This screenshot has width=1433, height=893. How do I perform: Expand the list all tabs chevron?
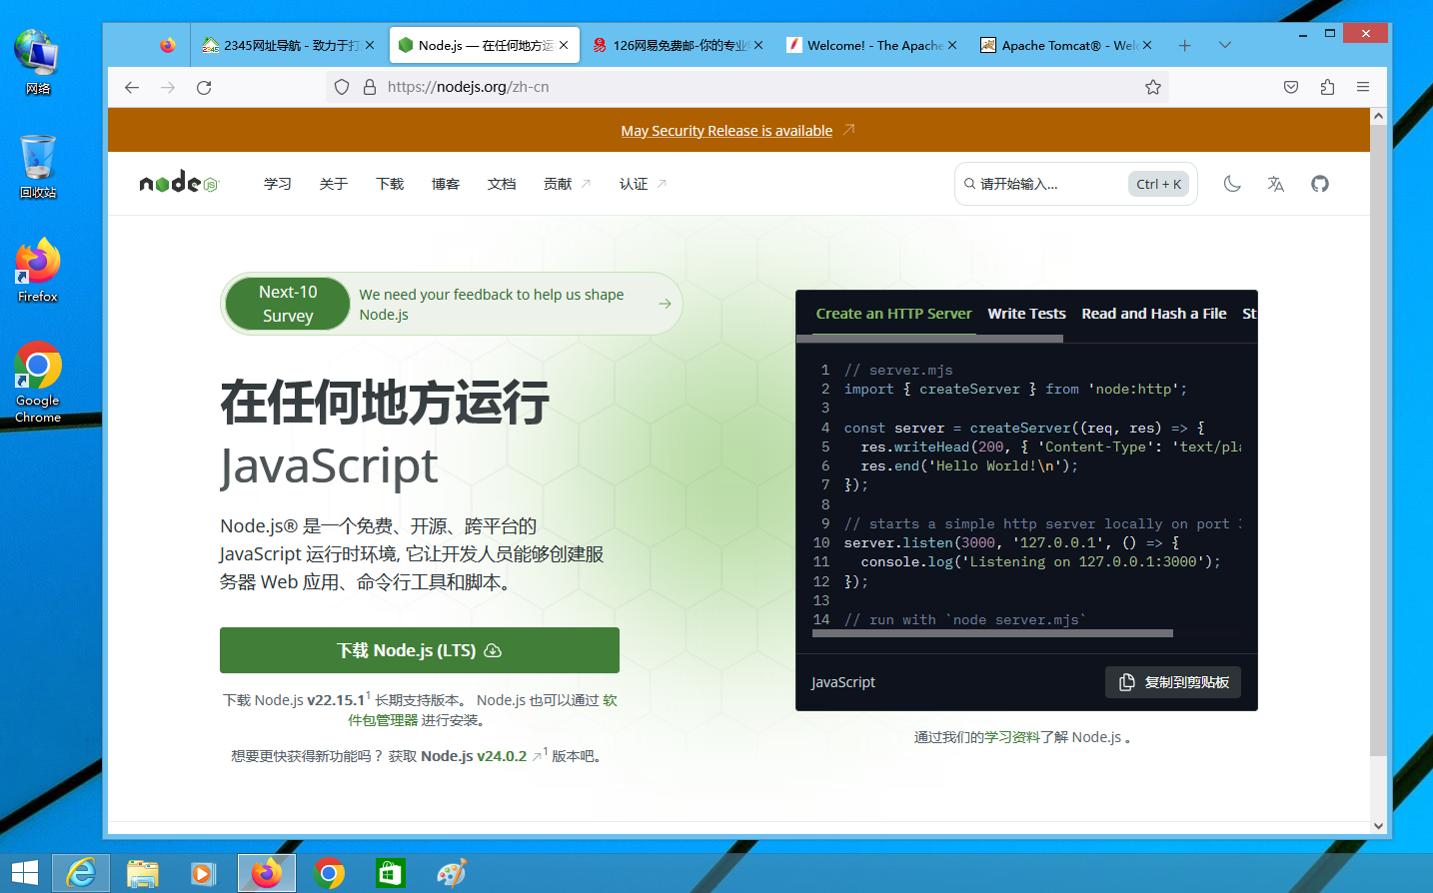(x=1225, y=45)
